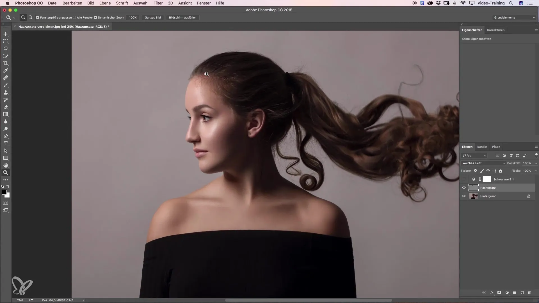Expand the status bar info arrow
The width and height of the screenshot is (539, 303).
[x=83, y=300]
